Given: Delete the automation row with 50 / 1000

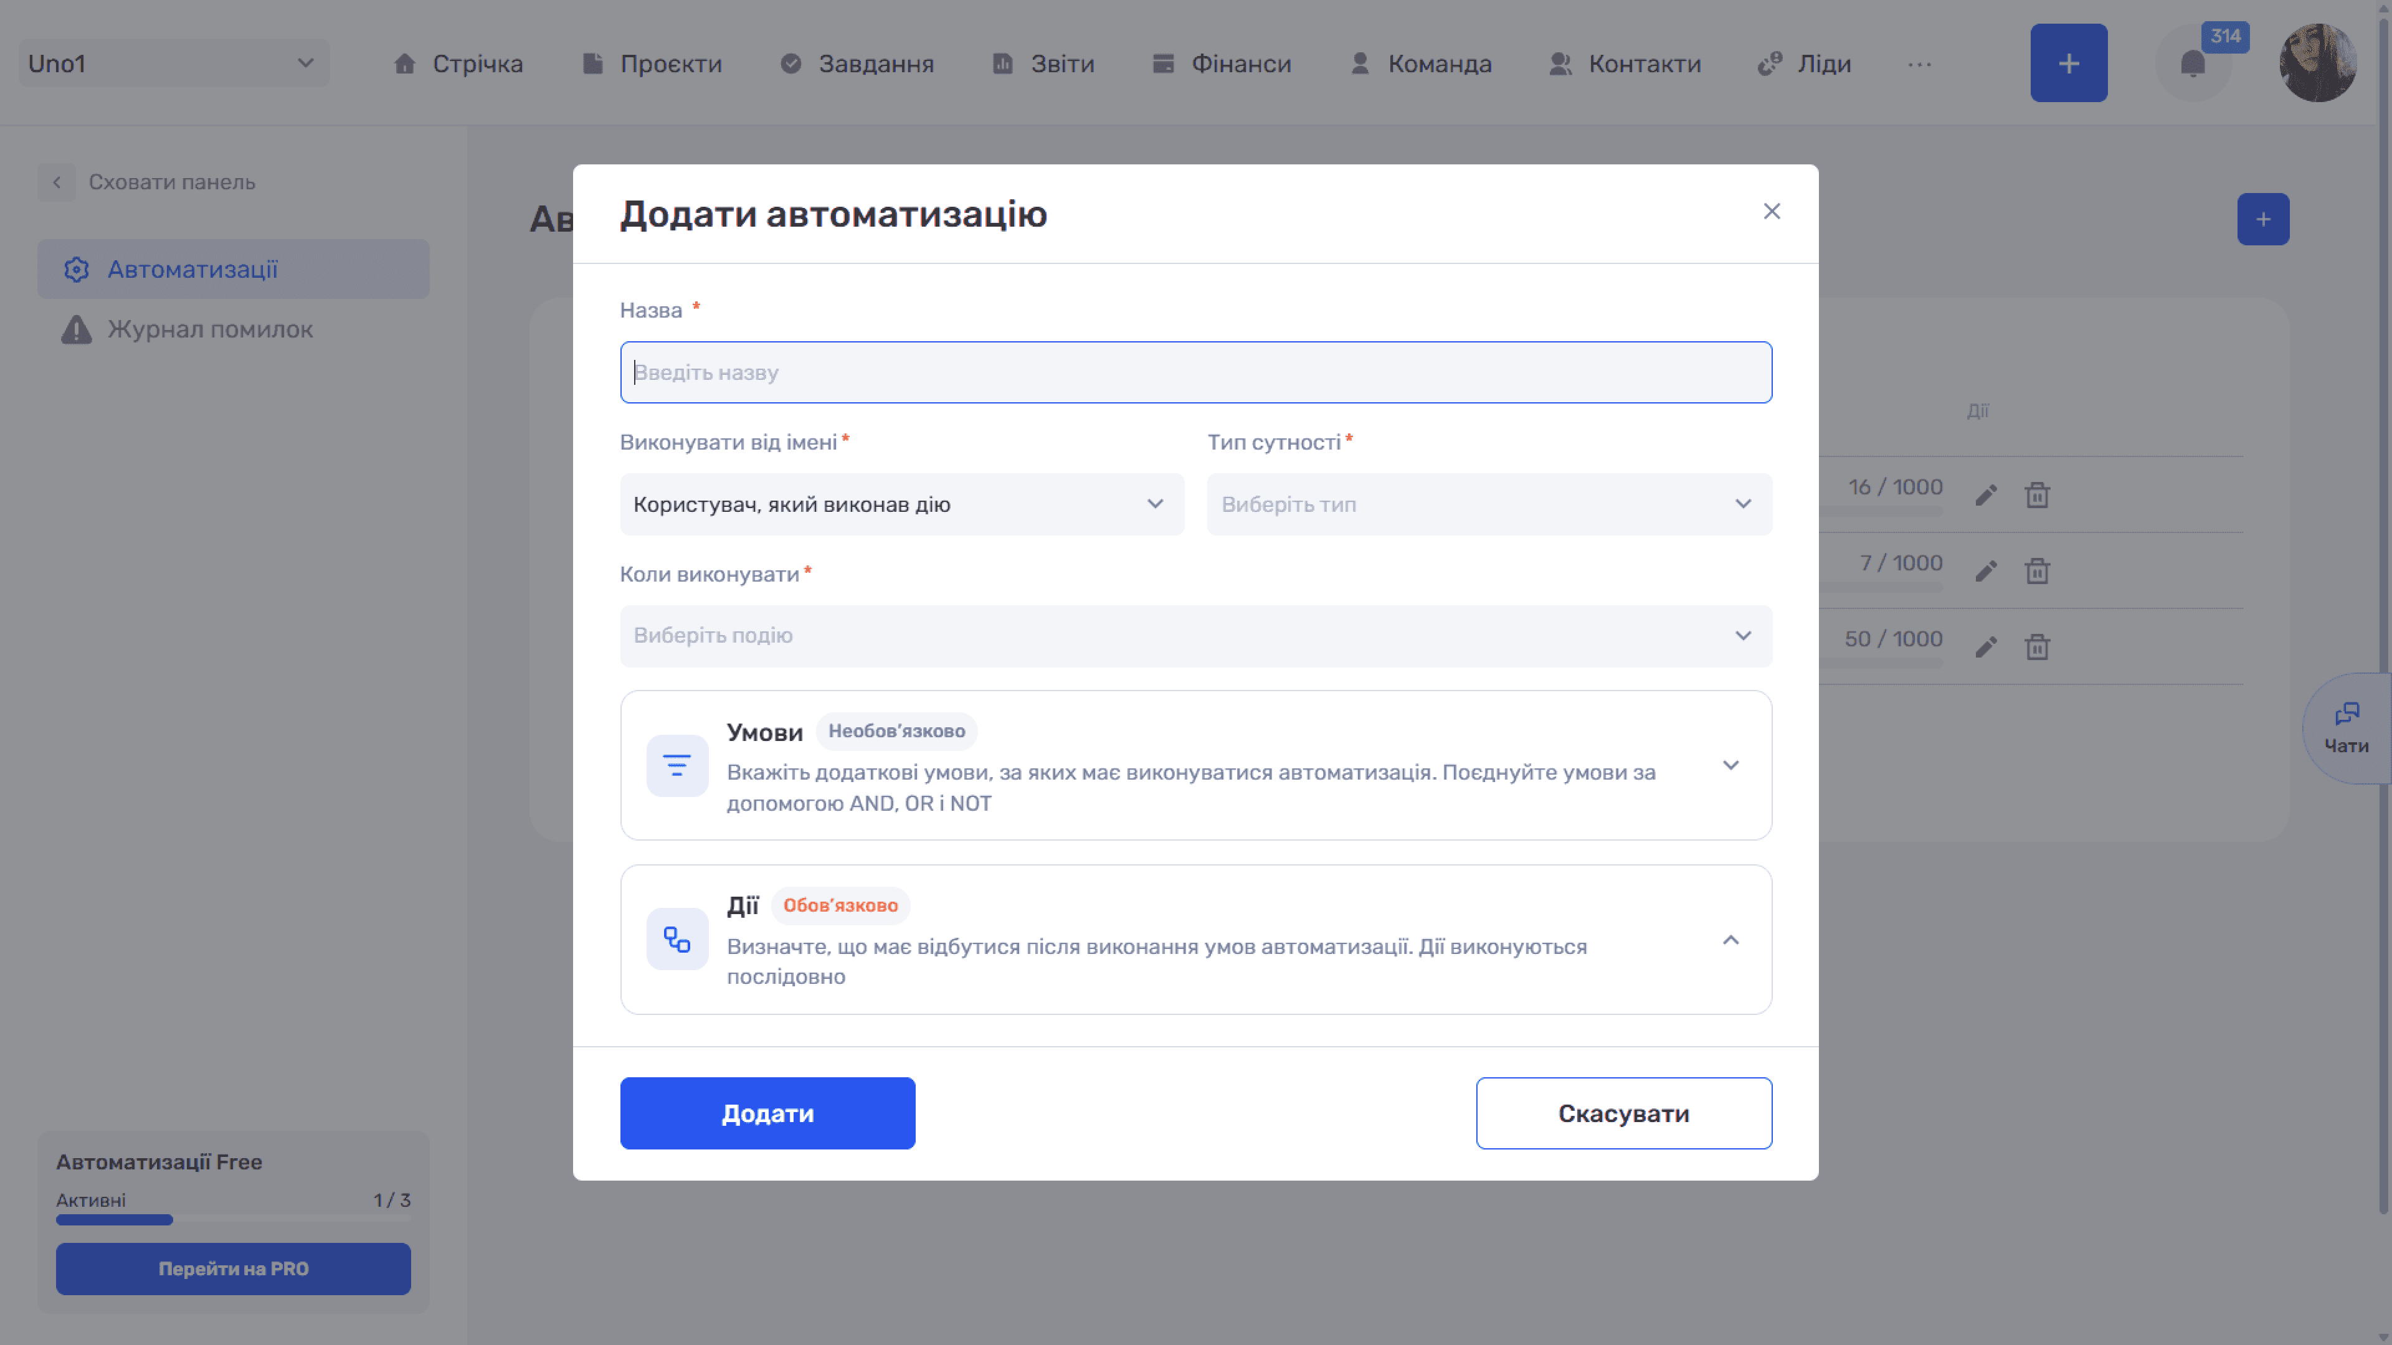Looking at the screenshot, I should [x=2036, y=647].
